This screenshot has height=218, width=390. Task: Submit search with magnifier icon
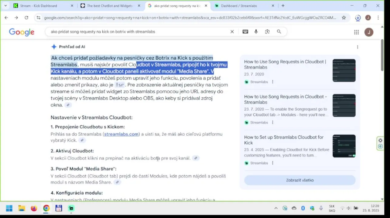click(x=279, y=31)
